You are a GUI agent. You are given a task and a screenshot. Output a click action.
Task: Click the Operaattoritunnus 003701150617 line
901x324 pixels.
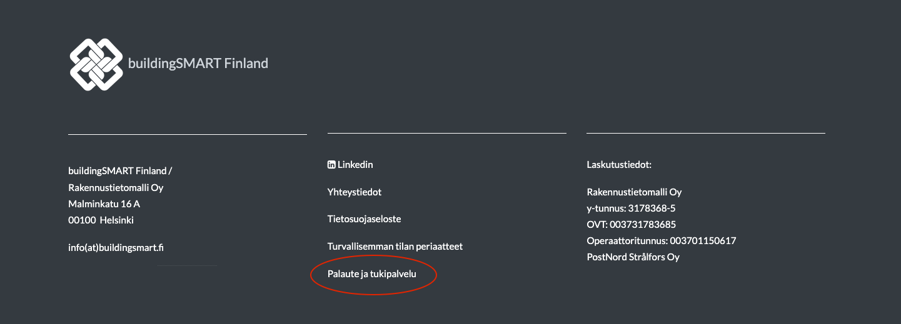661,241
